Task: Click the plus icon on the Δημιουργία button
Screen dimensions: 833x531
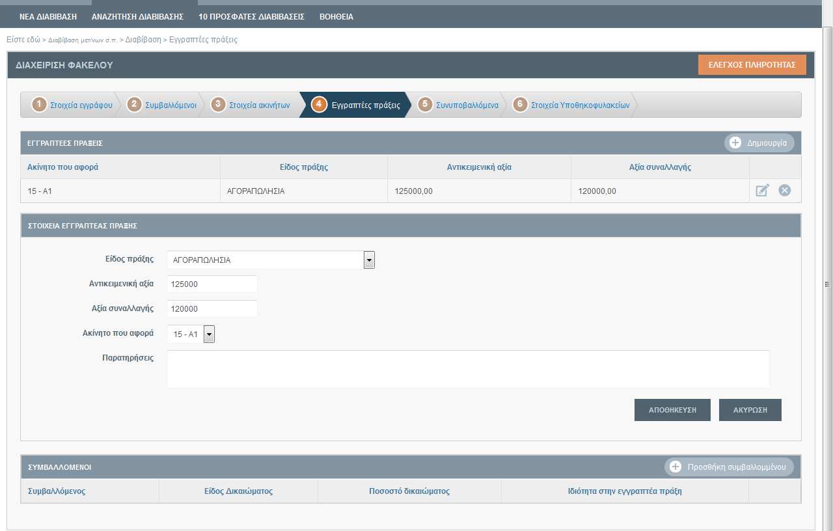Action: click(x=735, y=143)
